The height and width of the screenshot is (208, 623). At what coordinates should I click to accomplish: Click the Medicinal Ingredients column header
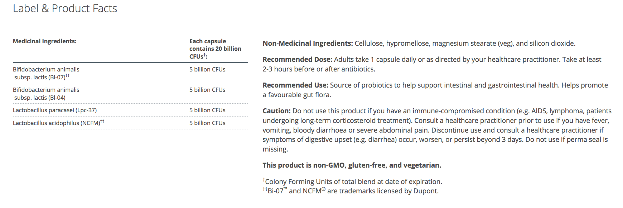[45, 41]
